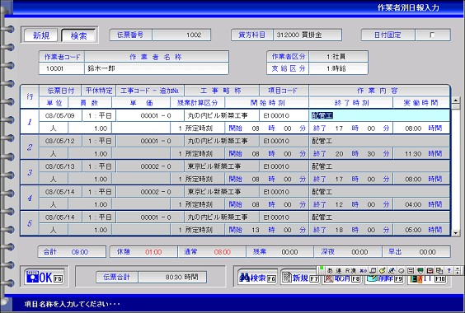This screenshot has width=465, height=313.
Task: Click the worker name field 鈴木一郎
Action: pyautogui.click(x=157, y=68)
